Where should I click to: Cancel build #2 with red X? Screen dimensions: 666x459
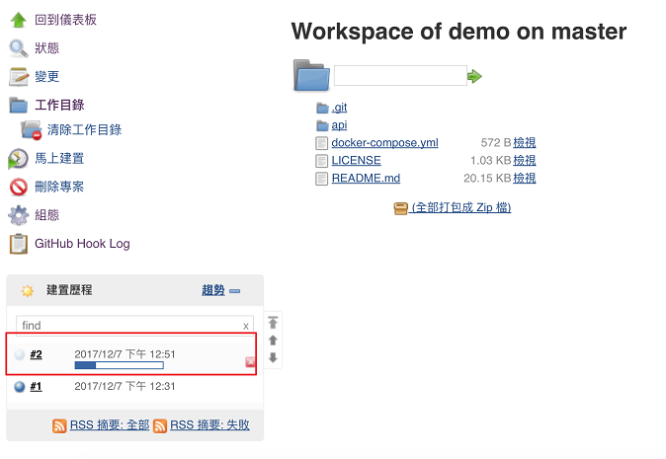click(250, 362)
